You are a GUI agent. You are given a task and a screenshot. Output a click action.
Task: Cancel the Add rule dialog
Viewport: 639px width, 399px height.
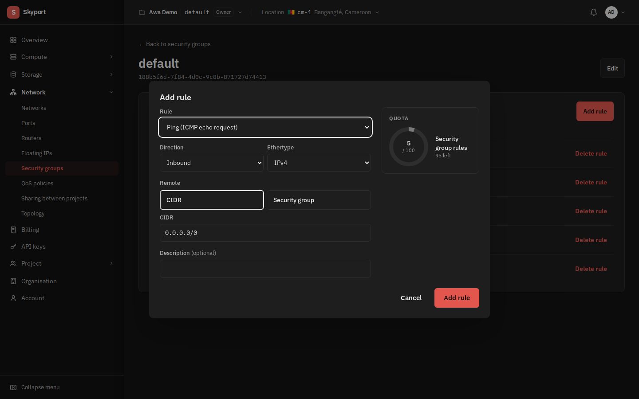click(411, 298)
